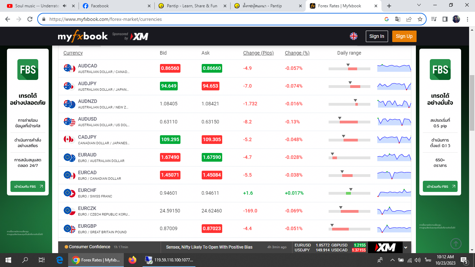The image size is (475, 267).
Task: Click the orange Sign Up button
Action: click(x=404, y=36)
